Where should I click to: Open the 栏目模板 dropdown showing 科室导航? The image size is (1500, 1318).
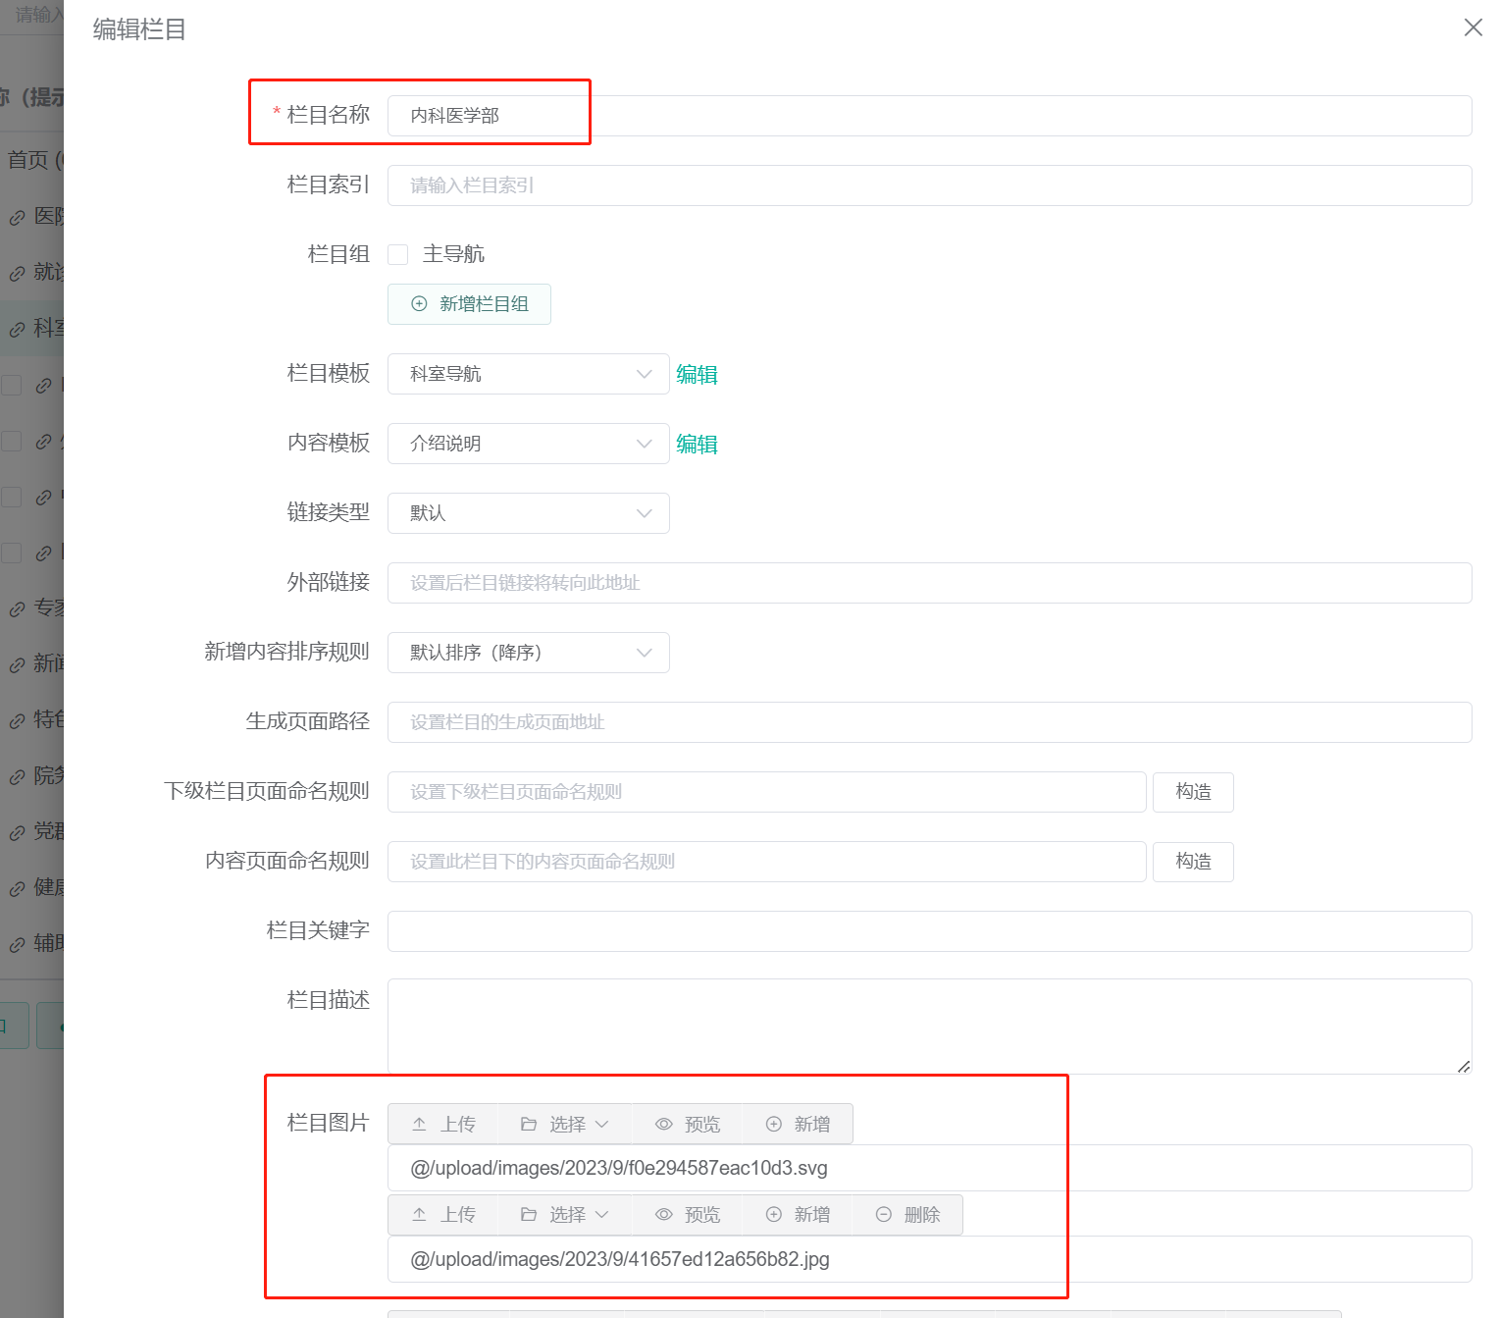pos(528,374)
